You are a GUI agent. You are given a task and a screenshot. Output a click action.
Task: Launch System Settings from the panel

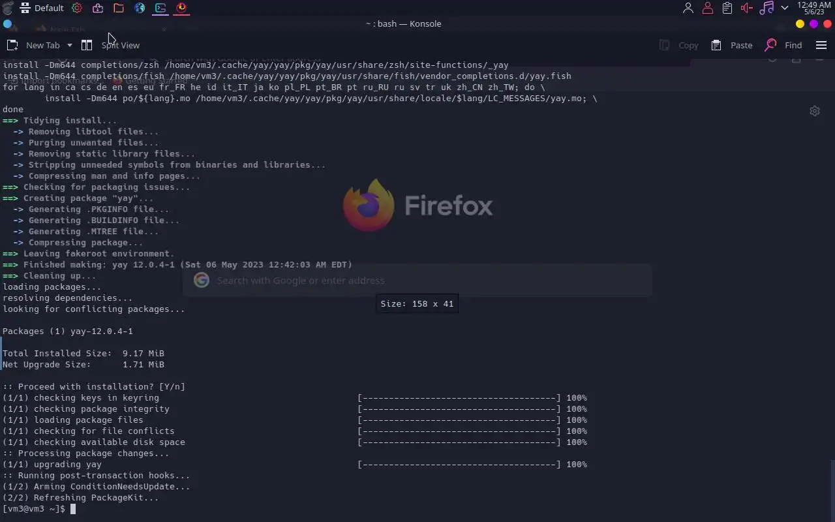pos(77,8)
